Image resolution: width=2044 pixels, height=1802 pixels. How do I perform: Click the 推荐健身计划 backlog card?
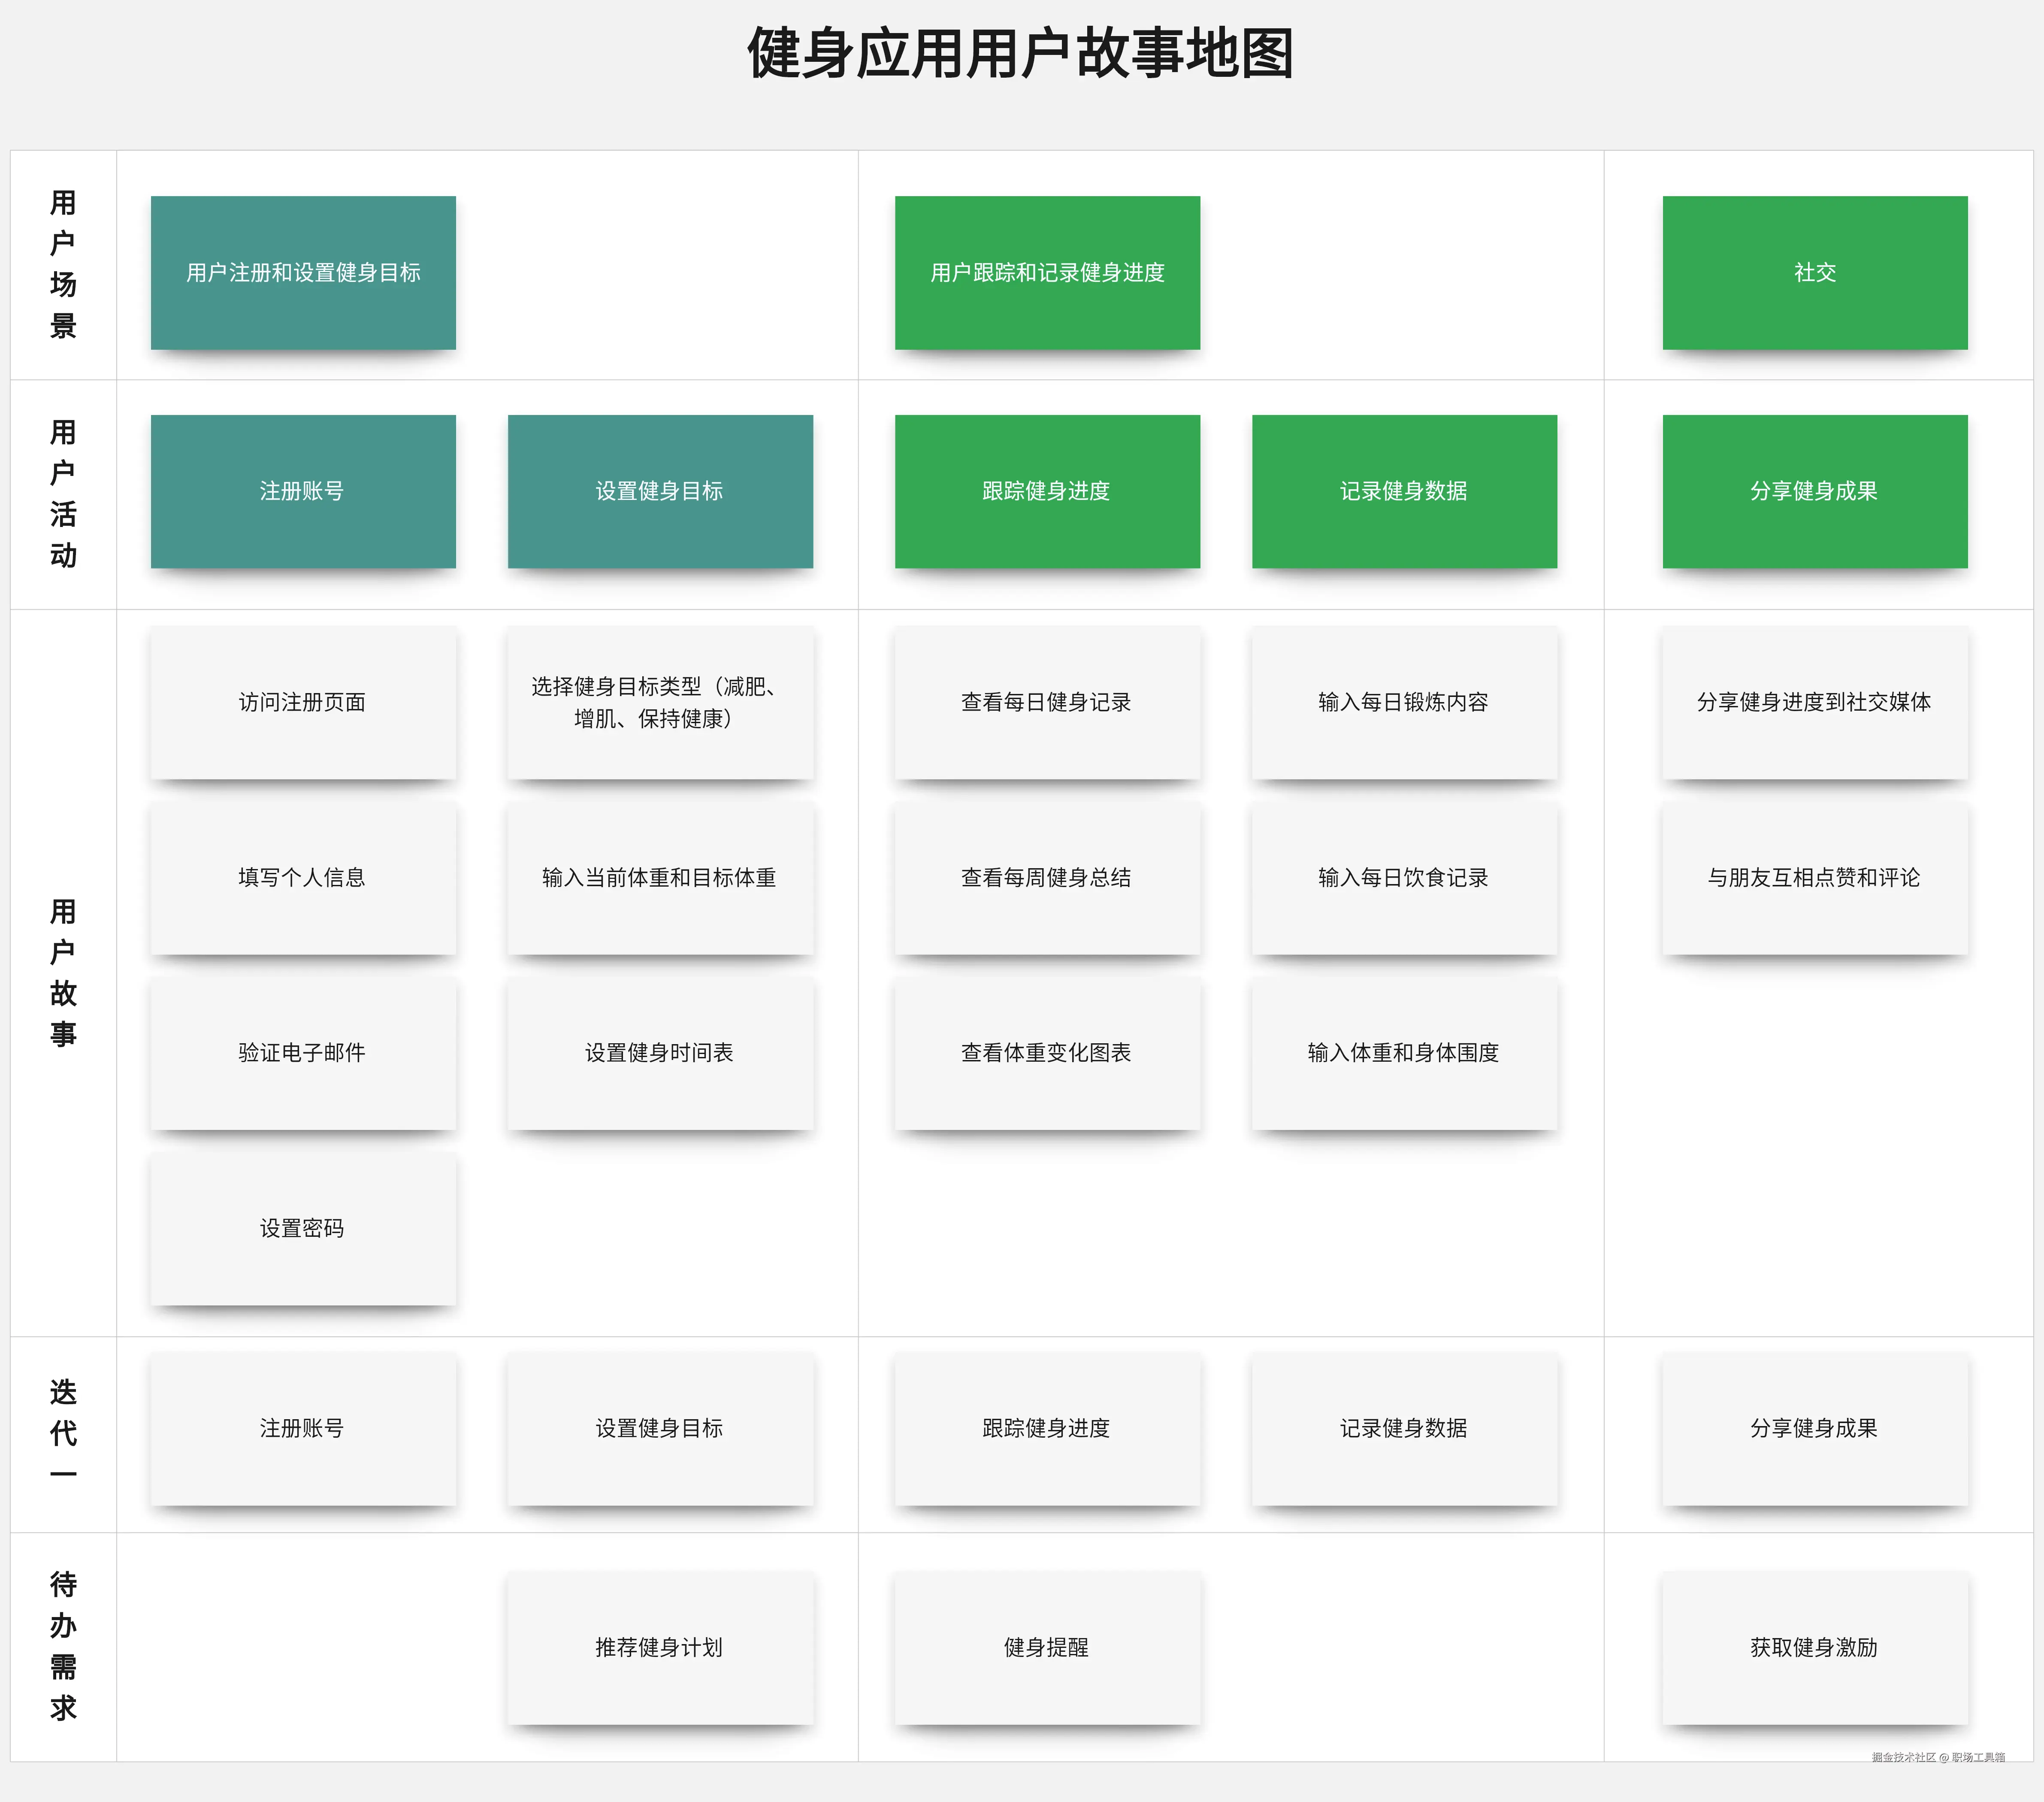coord(660,1647)
